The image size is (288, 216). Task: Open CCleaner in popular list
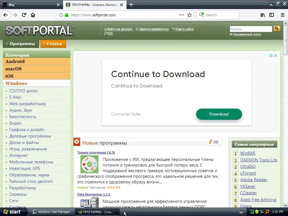tap(248, 193)
